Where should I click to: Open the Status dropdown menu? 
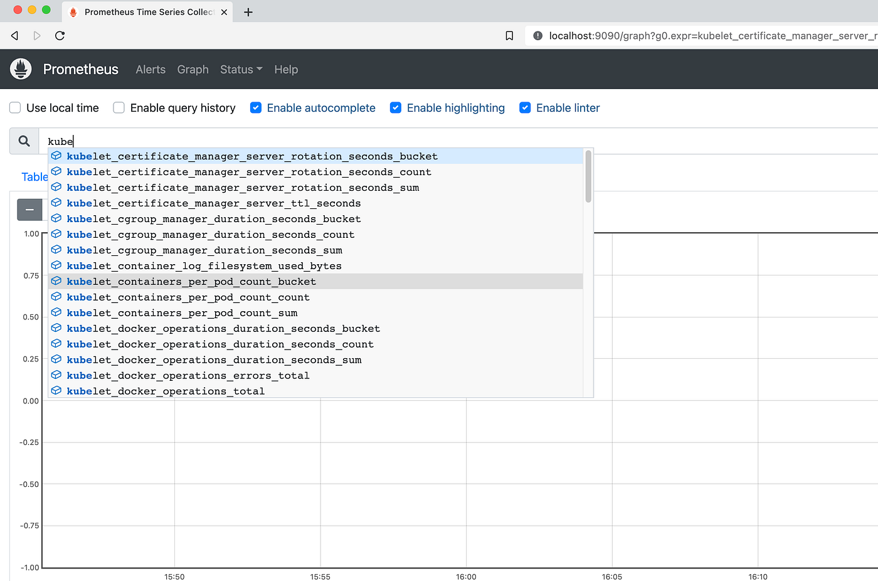tap(241, 70)
